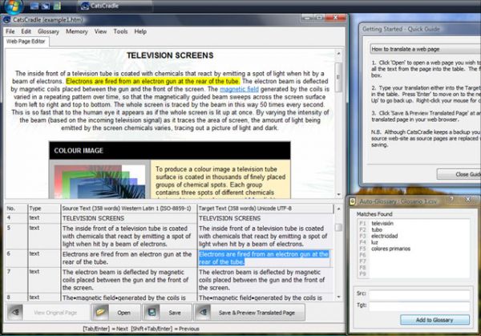Screen dimensions: 481x336
Task: Follow the 'magnetic field' hyperlink
Action: (x=239, y=89)
